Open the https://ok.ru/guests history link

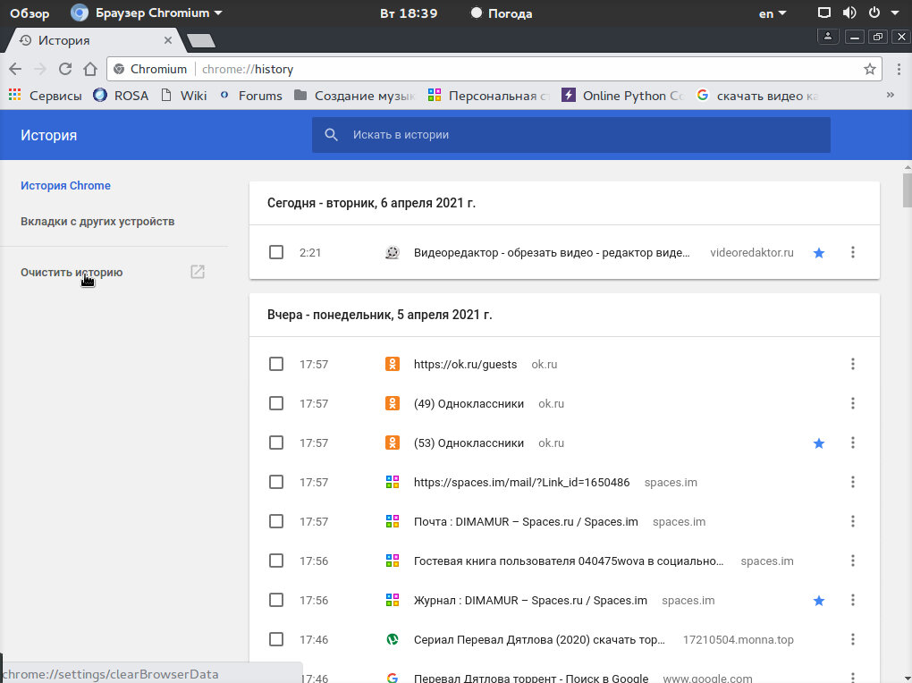tap(465, 364)
